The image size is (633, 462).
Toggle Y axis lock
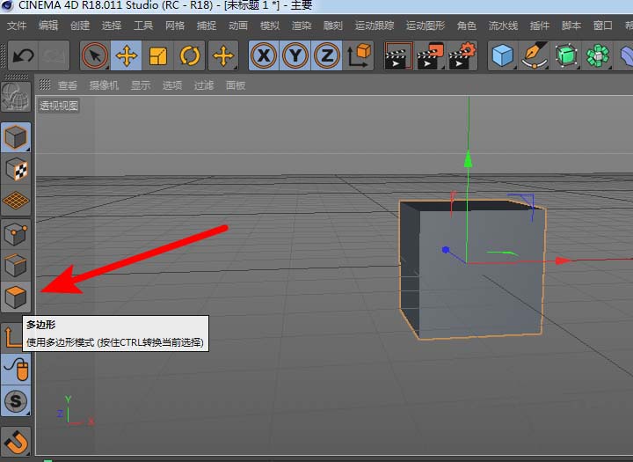click(295, 55)
